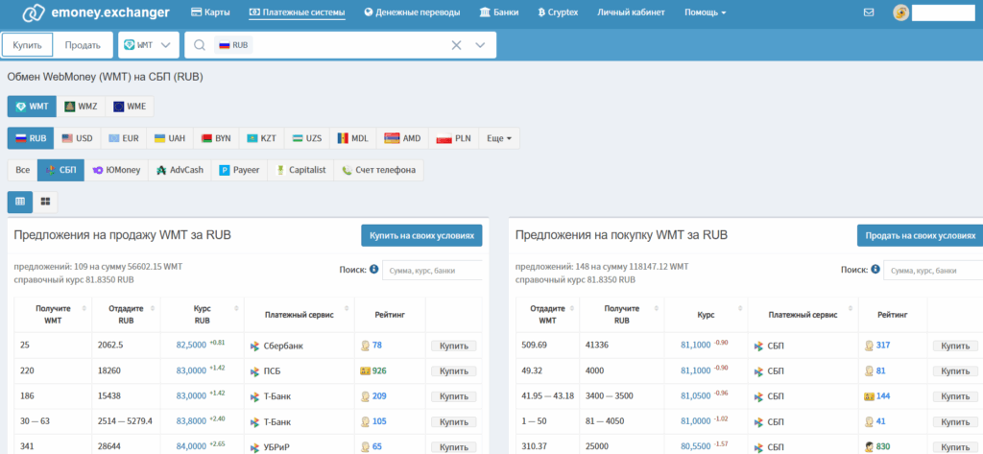Click the info icon beside left Поиск
Screen dimensions: 983x454
point(374,269)
